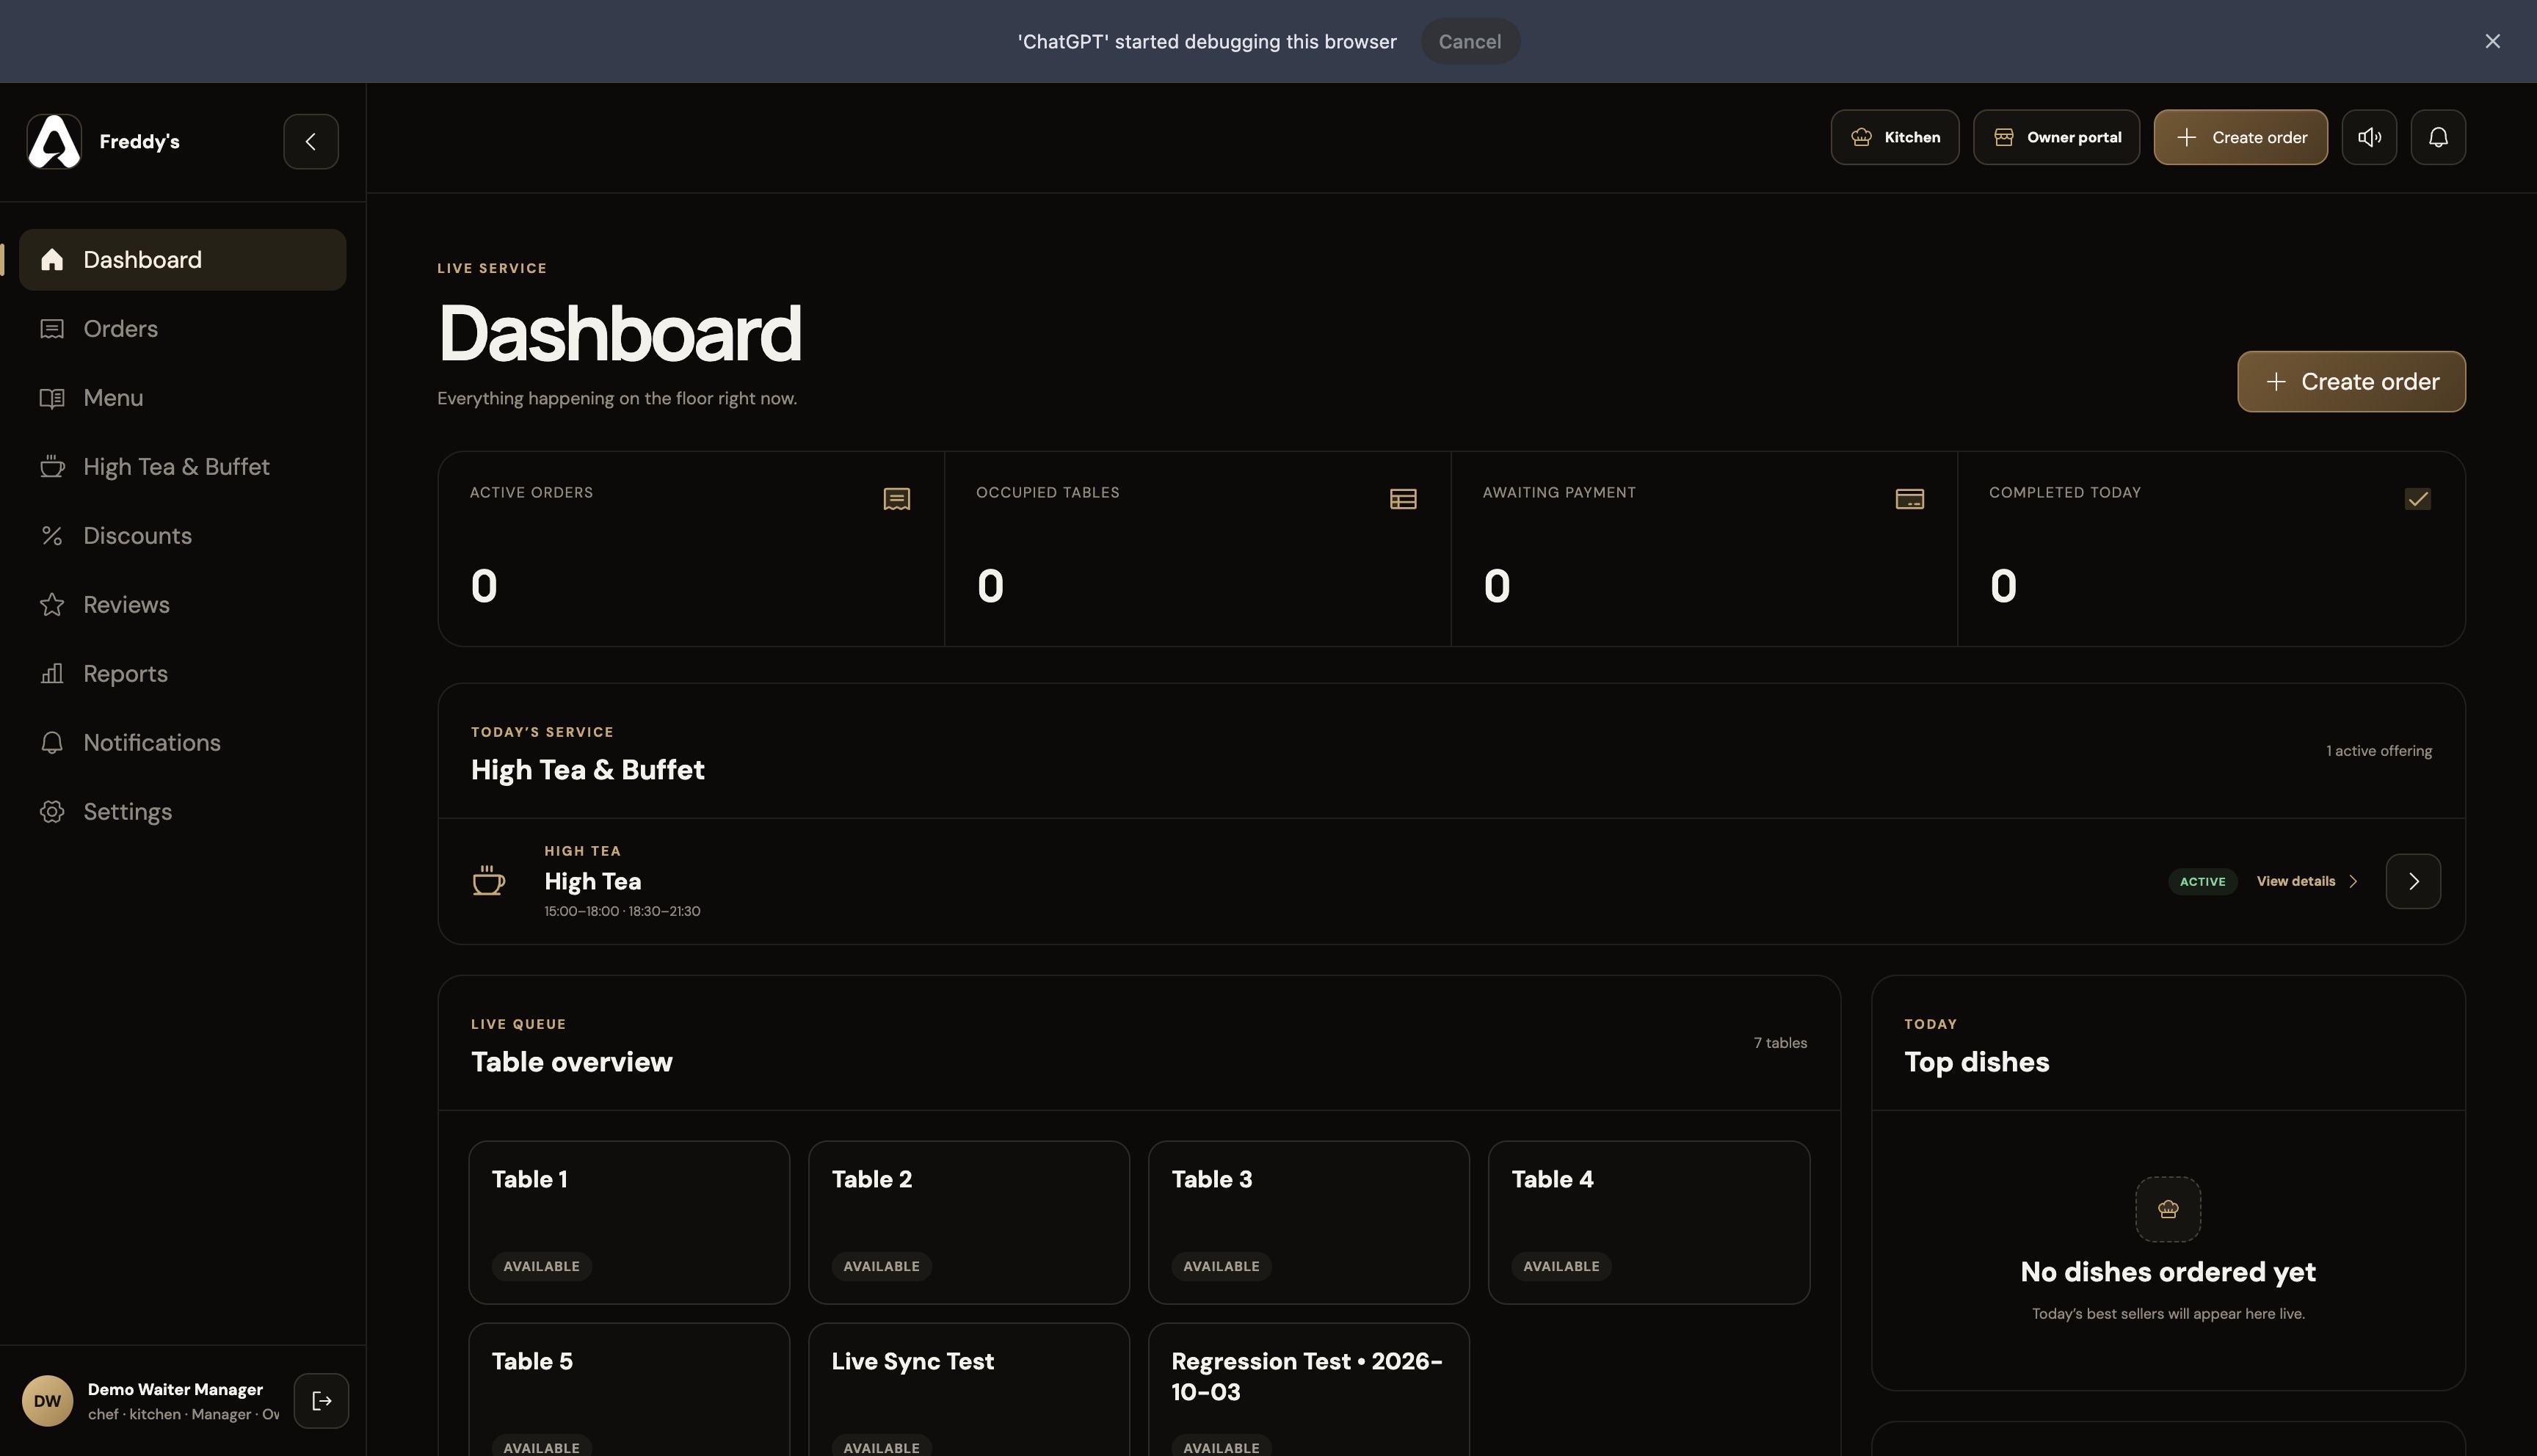Open Reviews in the sidebar
The height and width of the screenshot is (1456, 2537).
182,605
